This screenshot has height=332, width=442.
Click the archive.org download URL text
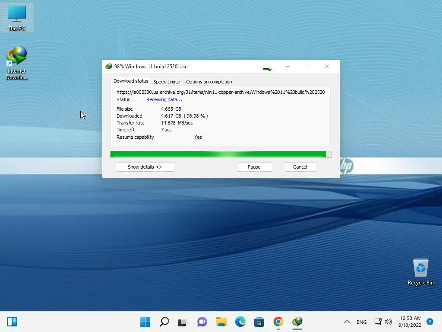point(221,92)
